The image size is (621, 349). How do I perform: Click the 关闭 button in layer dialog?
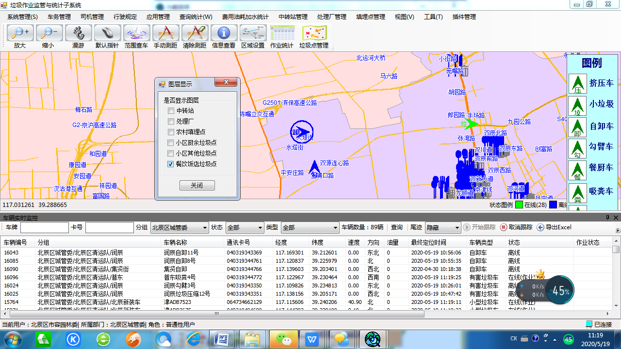[197, 186]
